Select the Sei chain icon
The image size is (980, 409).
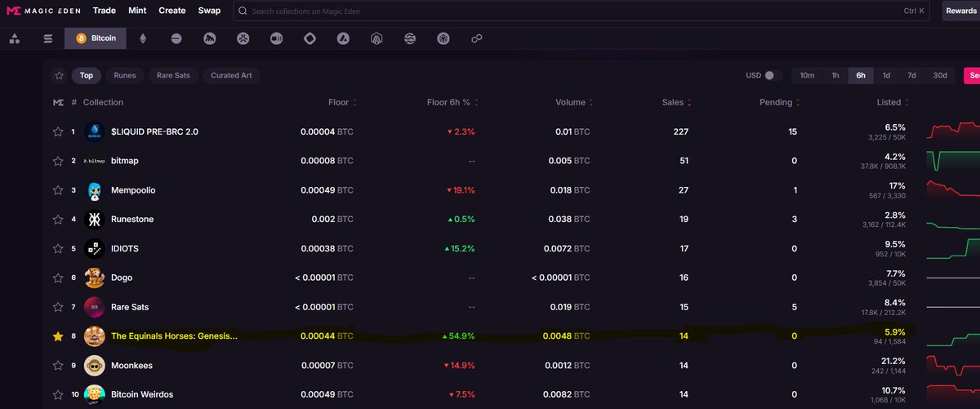(x=410, y=38)
